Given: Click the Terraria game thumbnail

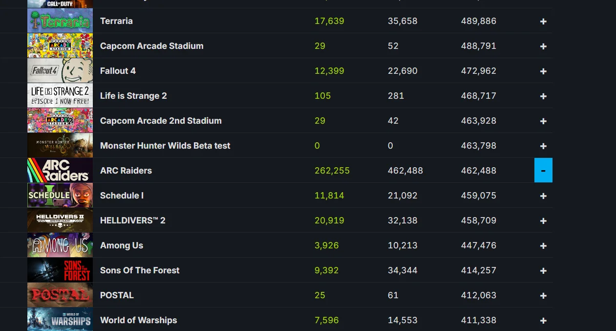Looking at the screenshot, I should click(60, 21).
